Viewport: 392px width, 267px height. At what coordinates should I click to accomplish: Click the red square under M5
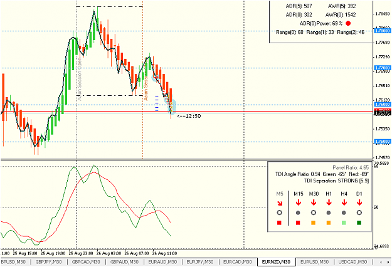click(x=280, y=223)
